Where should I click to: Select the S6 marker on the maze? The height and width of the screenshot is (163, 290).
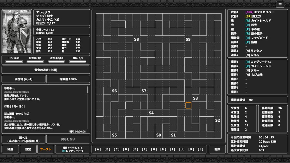tap(114, 91)
